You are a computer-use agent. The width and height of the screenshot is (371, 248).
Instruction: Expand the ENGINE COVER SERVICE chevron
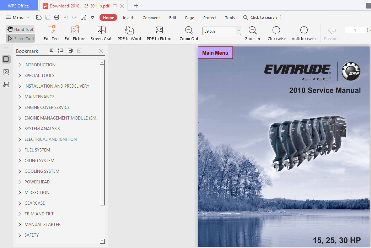pos(20,107)
